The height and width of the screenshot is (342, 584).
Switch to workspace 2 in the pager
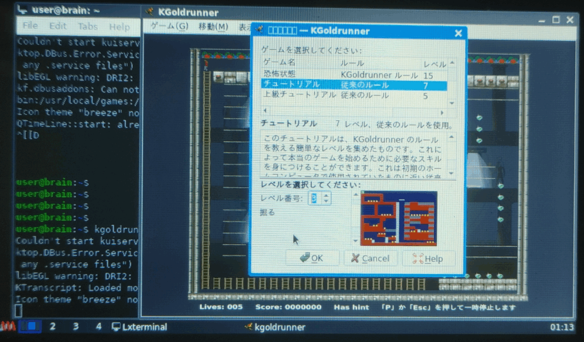(52, 327)
